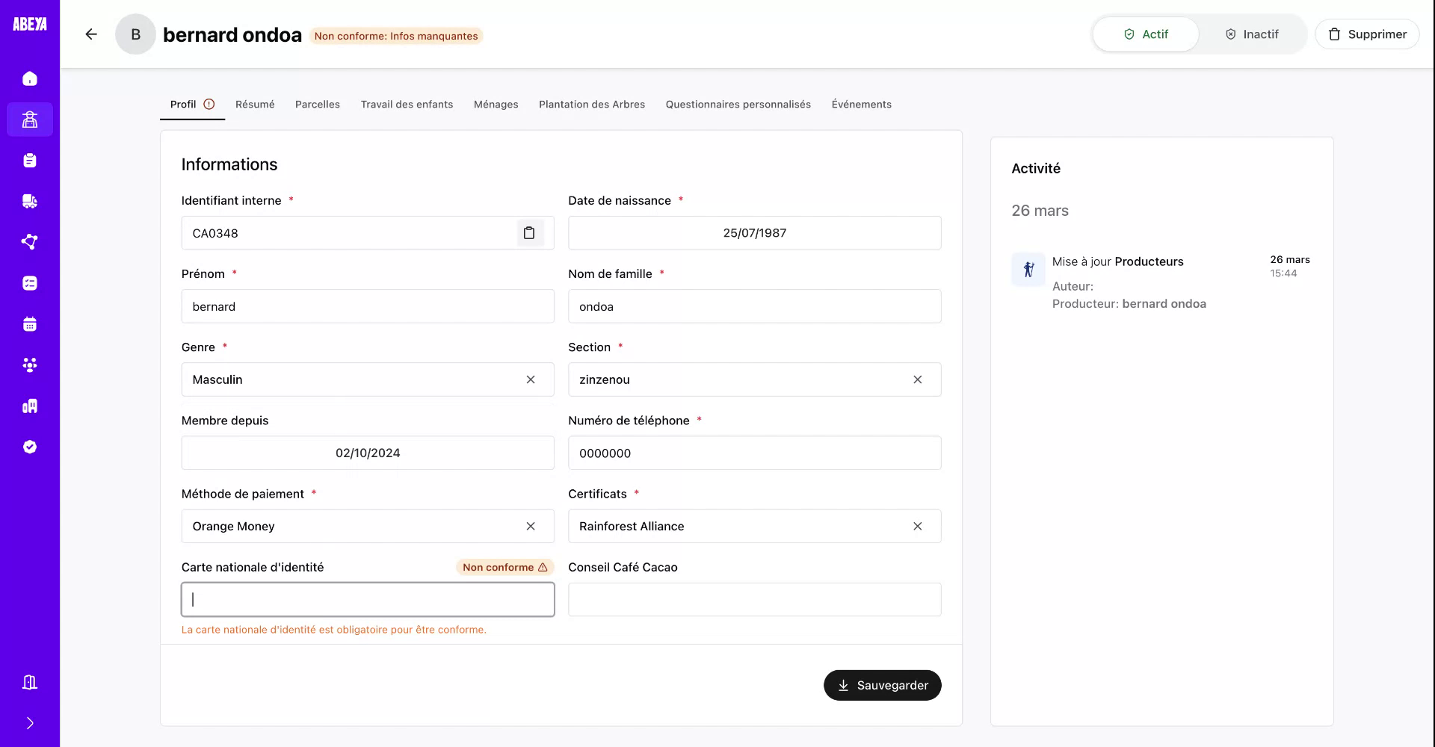Open the Travail des enfants tab
The height and width of the screenshot is (747, 1435).
(407, 105)
